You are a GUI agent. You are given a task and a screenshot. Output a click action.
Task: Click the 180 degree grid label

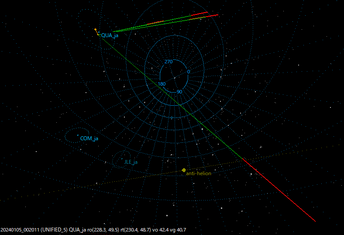click(x=162, y=84)
